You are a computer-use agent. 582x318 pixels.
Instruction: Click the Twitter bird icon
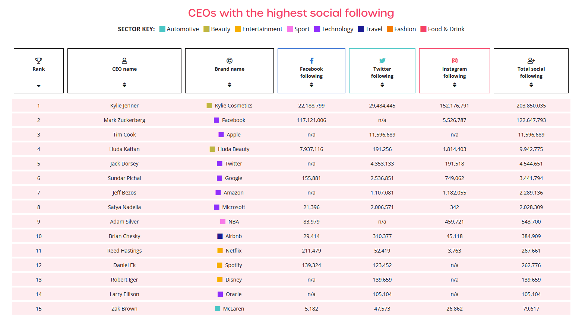point(382,60)
